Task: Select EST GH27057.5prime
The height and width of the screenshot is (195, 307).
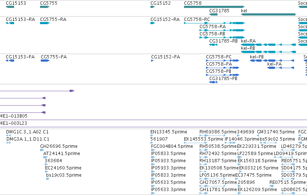Action: point(212,186)
